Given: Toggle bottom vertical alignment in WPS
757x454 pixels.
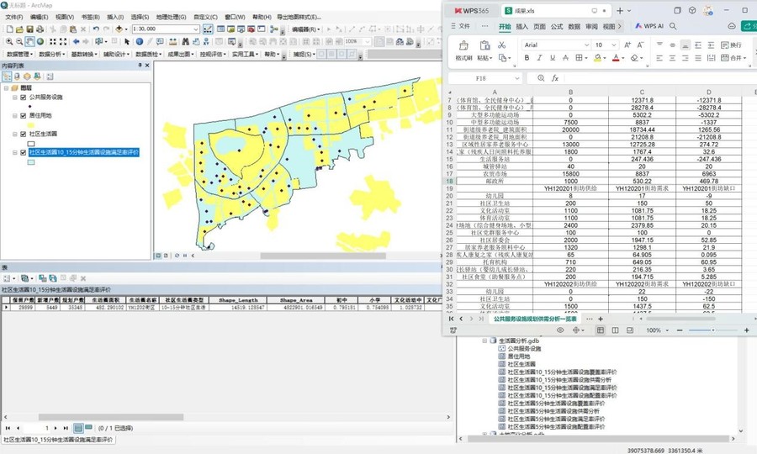Looking at the screenshot, I should pos(685,45).
